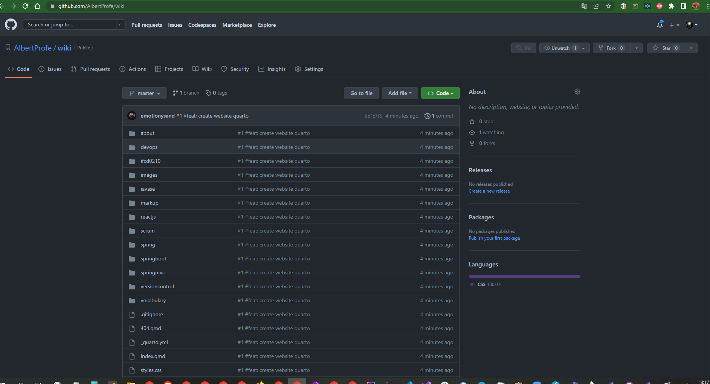The height and width of the screenshot is (384, 710).
Task: Star the repository
Action: (666, 48)
